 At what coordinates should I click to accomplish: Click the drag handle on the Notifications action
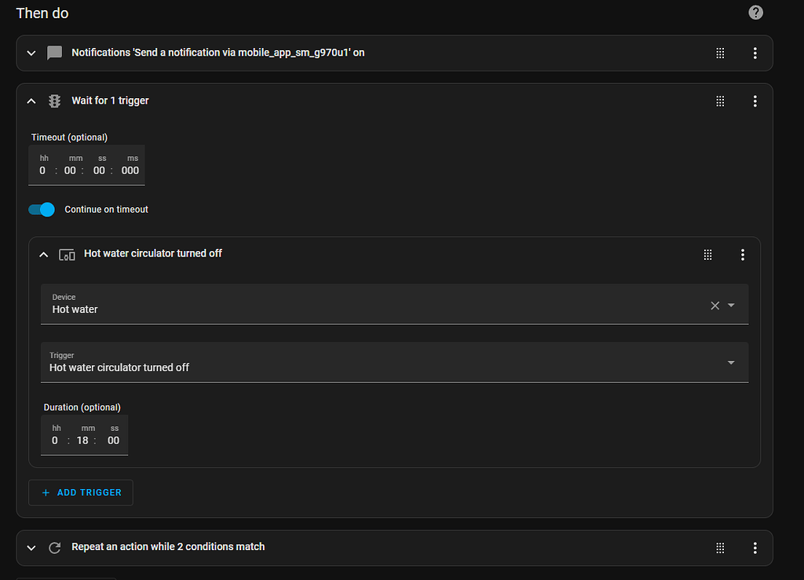click(x=720, y=53)
